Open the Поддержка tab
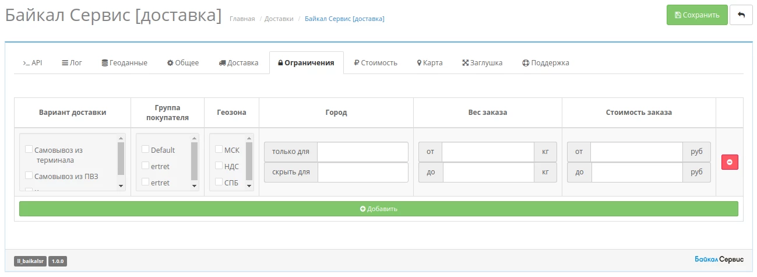Viewport: 757px width, 277px height. point(545,62)
